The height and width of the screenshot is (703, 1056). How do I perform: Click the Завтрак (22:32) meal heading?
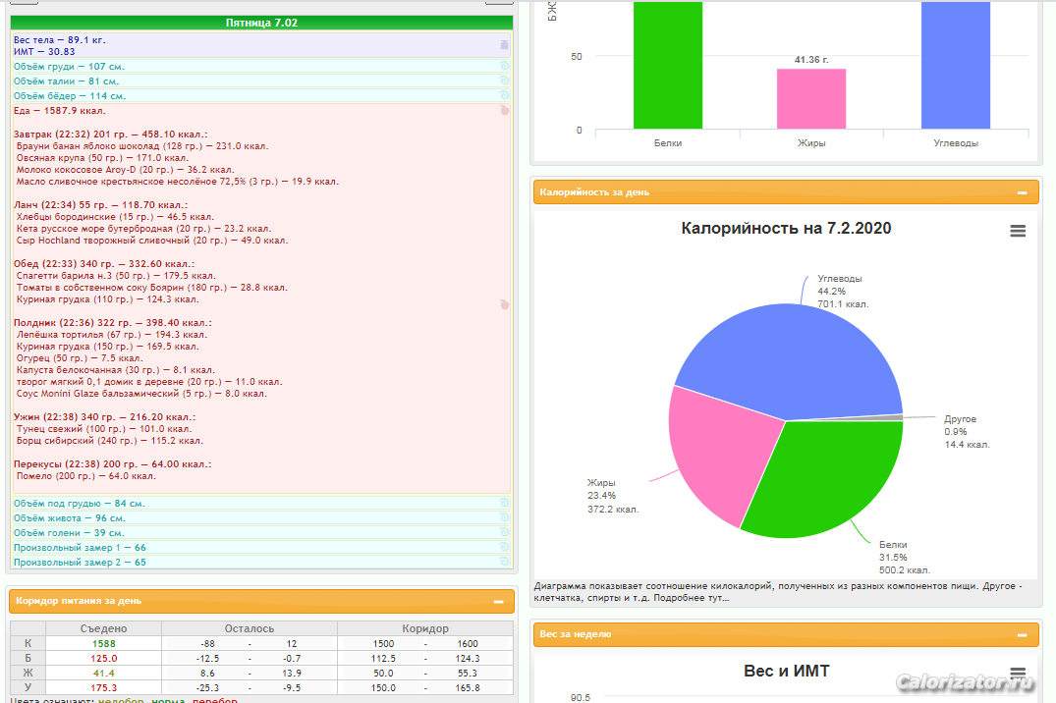[110, 134]
